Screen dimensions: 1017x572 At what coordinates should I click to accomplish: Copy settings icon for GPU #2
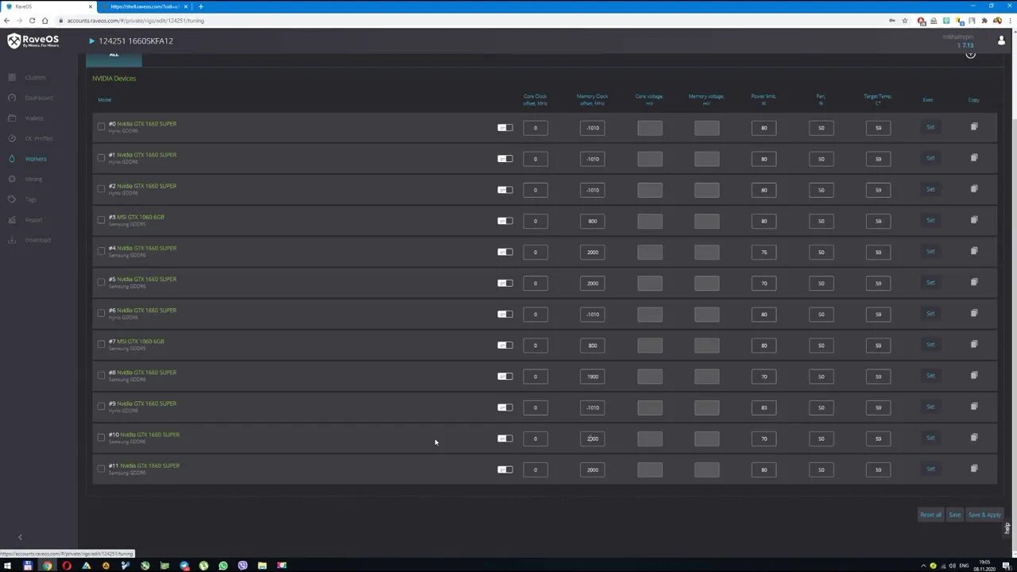pos(974,188)
